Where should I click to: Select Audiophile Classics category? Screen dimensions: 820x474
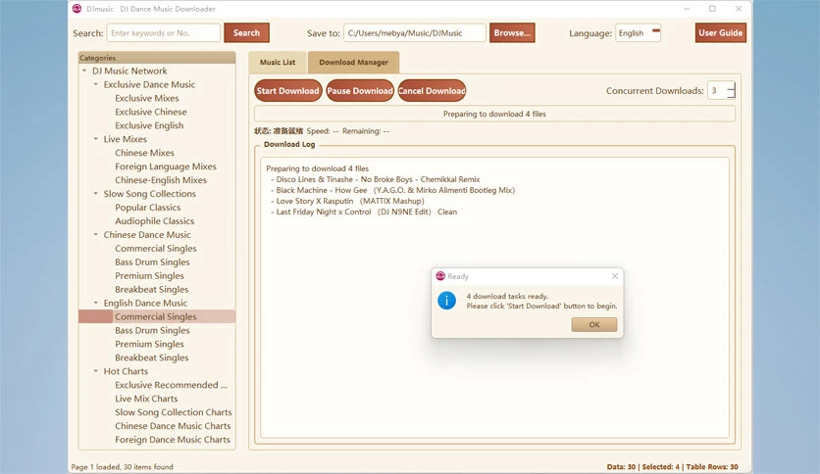pos(154,221)
